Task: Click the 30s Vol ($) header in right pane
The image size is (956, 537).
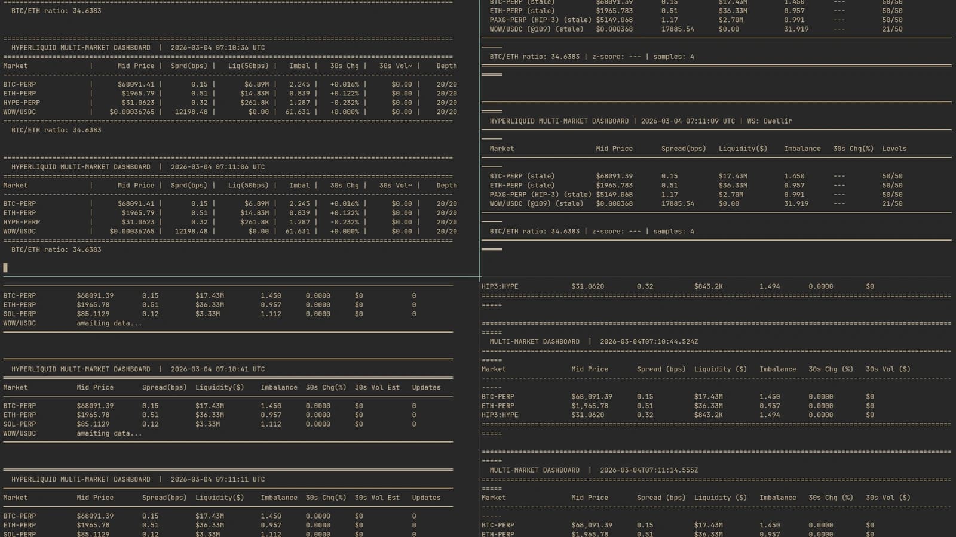Action: [x=887, y=369]
